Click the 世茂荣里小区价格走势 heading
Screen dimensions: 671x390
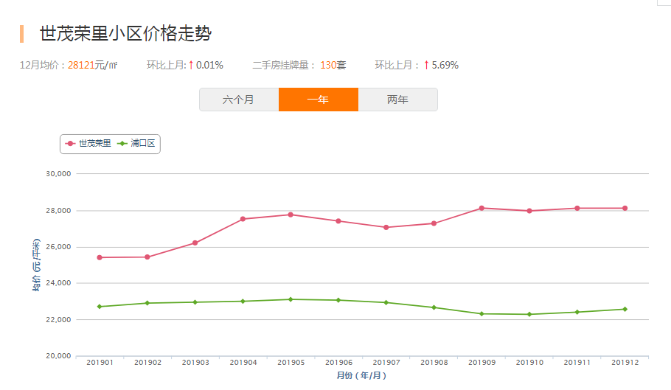(125, 34)
